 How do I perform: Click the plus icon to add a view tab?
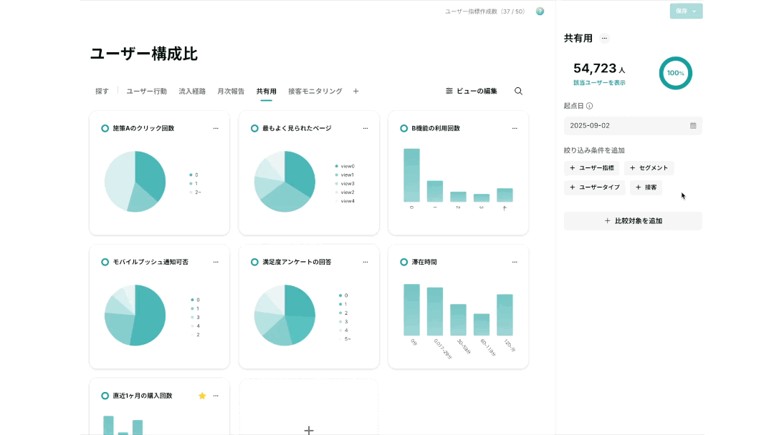pyautogui.click(x=356, y=91)
